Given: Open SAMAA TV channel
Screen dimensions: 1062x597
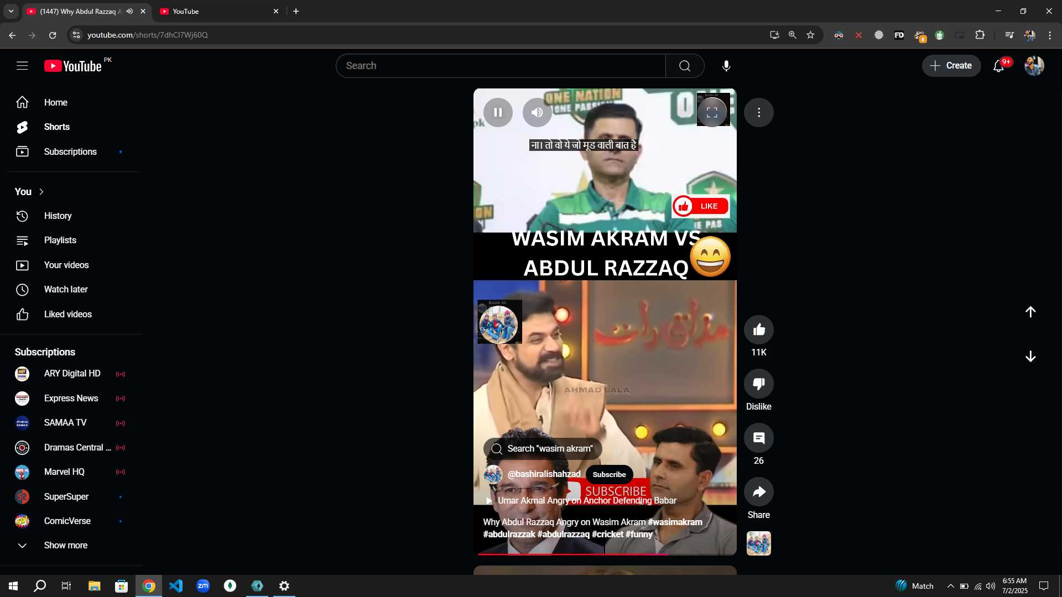Looking at the screenshot, I should tap(70, 423).
